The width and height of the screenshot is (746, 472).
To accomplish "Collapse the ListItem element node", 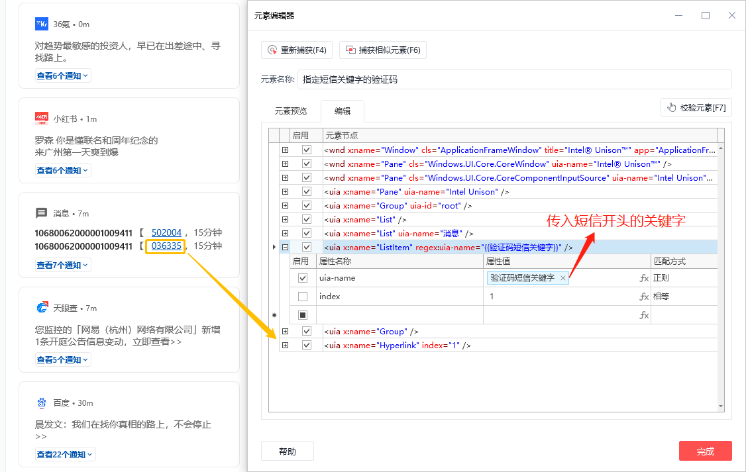I will coord(285,247).
